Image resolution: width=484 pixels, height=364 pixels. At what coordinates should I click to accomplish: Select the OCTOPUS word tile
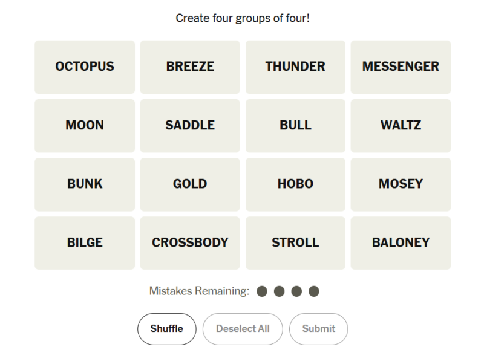click(85, 67)
